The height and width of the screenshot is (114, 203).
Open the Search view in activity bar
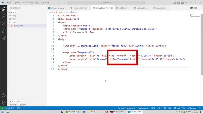coord(3,16)
